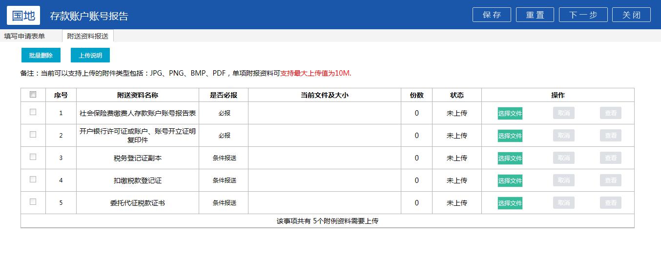
Task: Click 查看 in row 1 社会保险费 report
Action: pyautogui.click(x=611, y=113)
